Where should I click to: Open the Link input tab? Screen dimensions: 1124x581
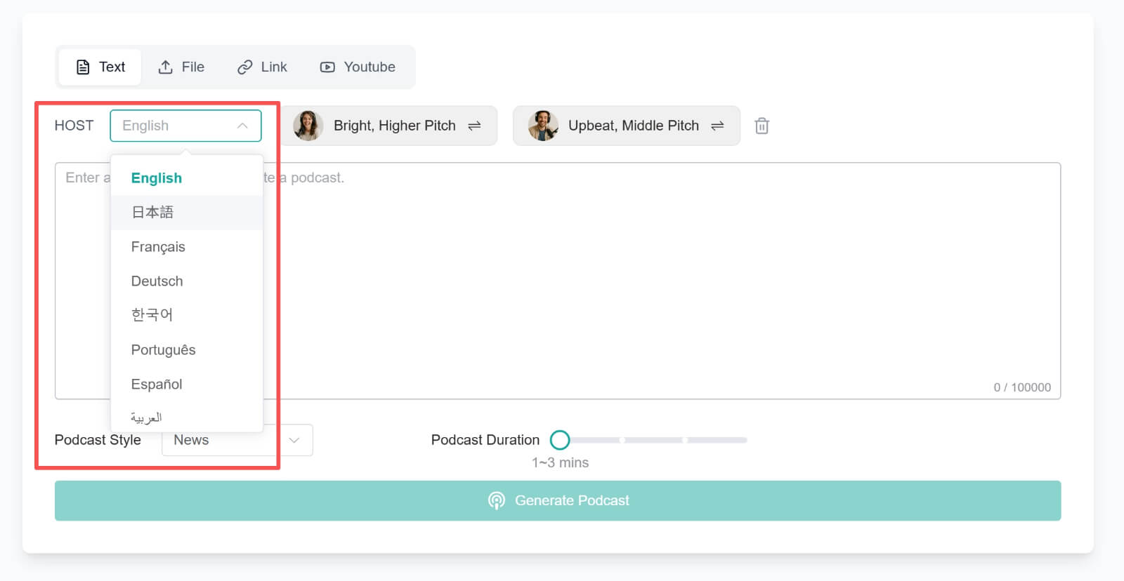coord(262,67)
